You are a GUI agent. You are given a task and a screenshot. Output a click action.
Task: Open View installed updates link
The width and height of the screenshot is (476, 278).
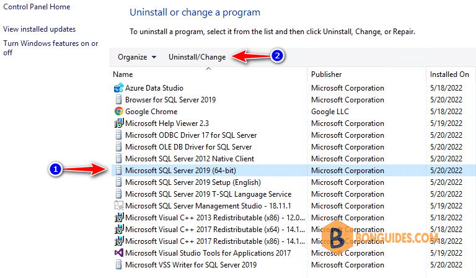click(x=39, y=29)
